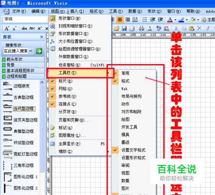Expand the 基本流程图形状 stencil
215x195 pixels.
tap(23, 70)
